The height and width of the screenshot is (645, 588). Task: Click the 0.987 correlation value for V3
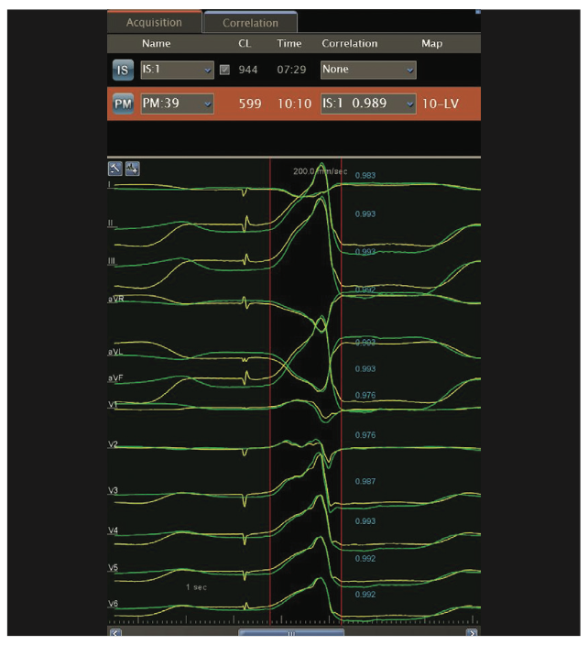pos(365,481)
